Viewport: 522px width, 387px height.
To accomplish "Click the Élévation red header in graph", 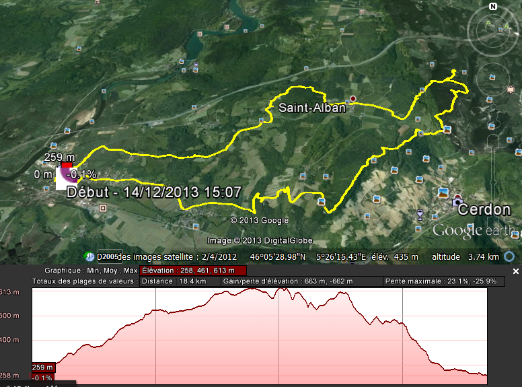I will click(x=188, y=271).
